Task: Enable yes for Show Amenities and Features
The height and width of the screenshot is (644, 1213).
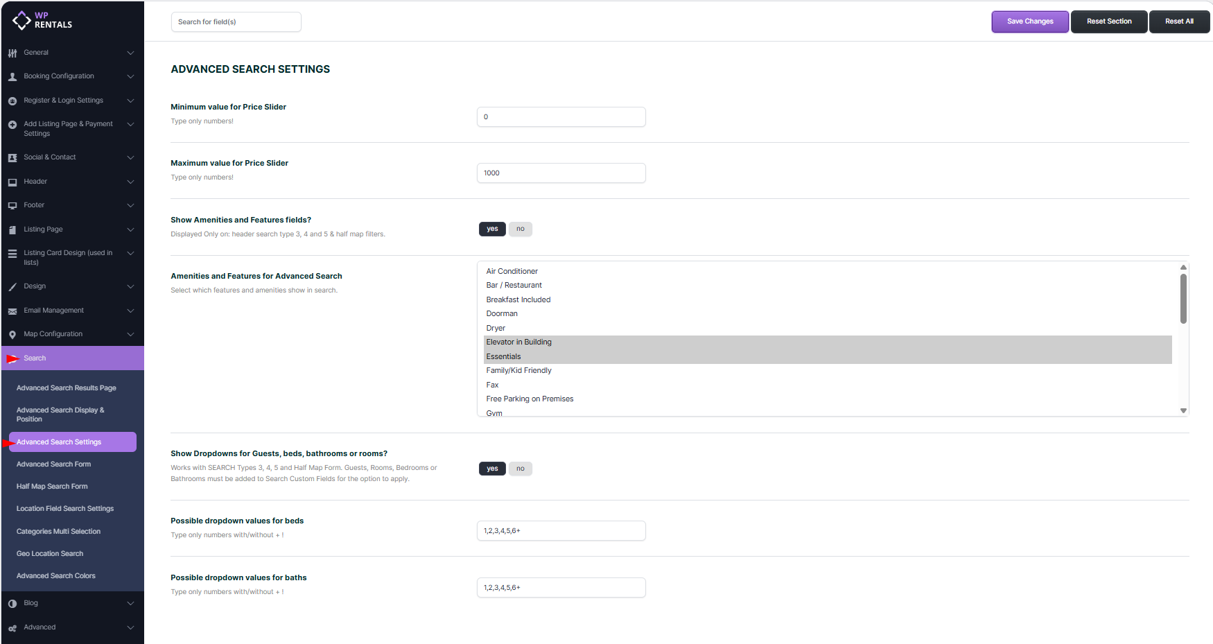Action: point(492,229)
